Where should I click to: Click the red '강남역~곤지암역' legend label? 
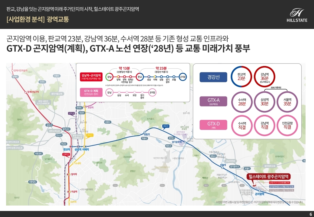(x=91, y=77)
